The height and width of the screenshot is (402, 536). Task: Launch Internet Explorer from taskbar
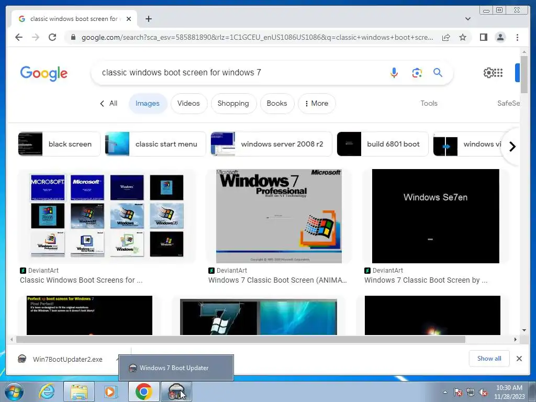click(x=47, y=392)
